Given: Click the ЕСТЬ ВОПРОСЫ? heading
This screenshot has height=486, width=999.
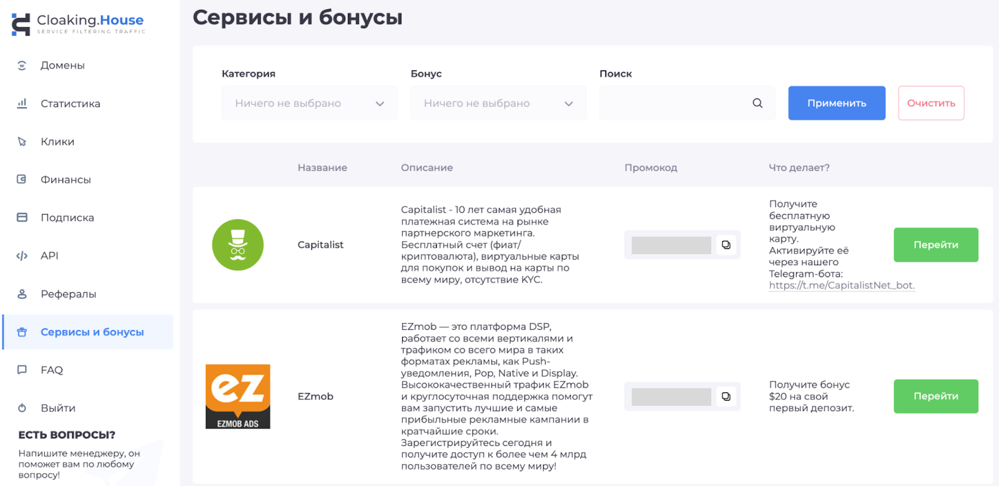Looking at the screenshot, I should pyautogui.click(x=67, y=435).
